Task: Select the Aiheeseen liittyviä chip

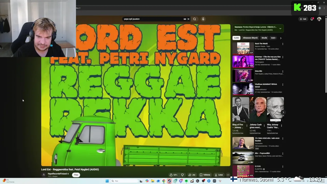Action: (x=250, y=38)
